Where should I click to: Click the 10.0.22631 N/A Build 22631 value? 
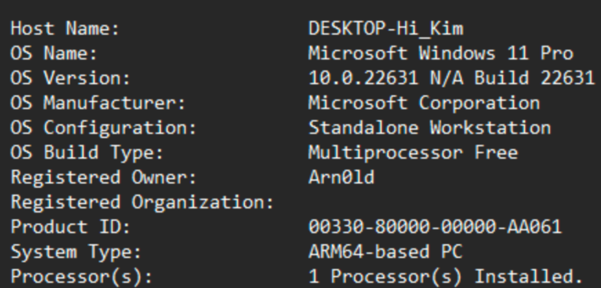tap(451, 78)
